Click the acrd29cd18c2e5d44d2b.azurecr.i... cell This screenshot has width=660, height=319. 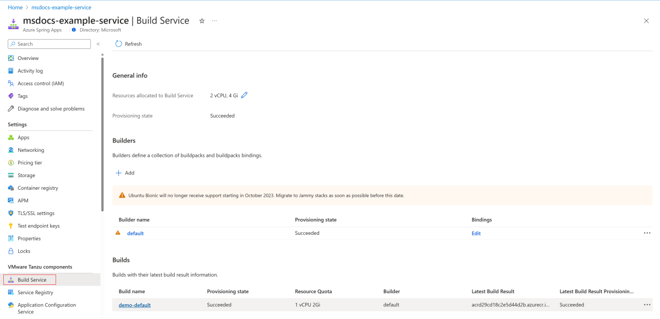click(511, 305)
